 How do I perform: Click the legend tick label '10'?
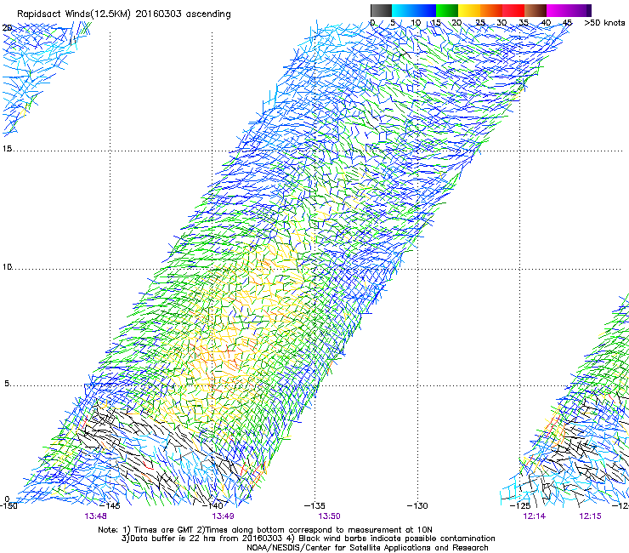(x=416, y=23)
